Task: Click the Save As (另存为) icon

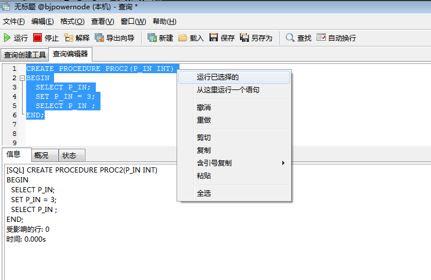Action: pyautogui.click(x=245, y=38)
